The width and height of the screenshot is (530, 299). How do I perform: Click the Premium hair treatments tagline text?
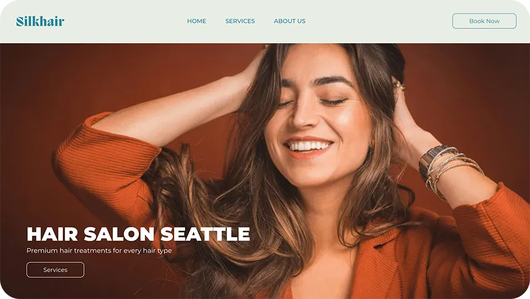click(99, 251)
